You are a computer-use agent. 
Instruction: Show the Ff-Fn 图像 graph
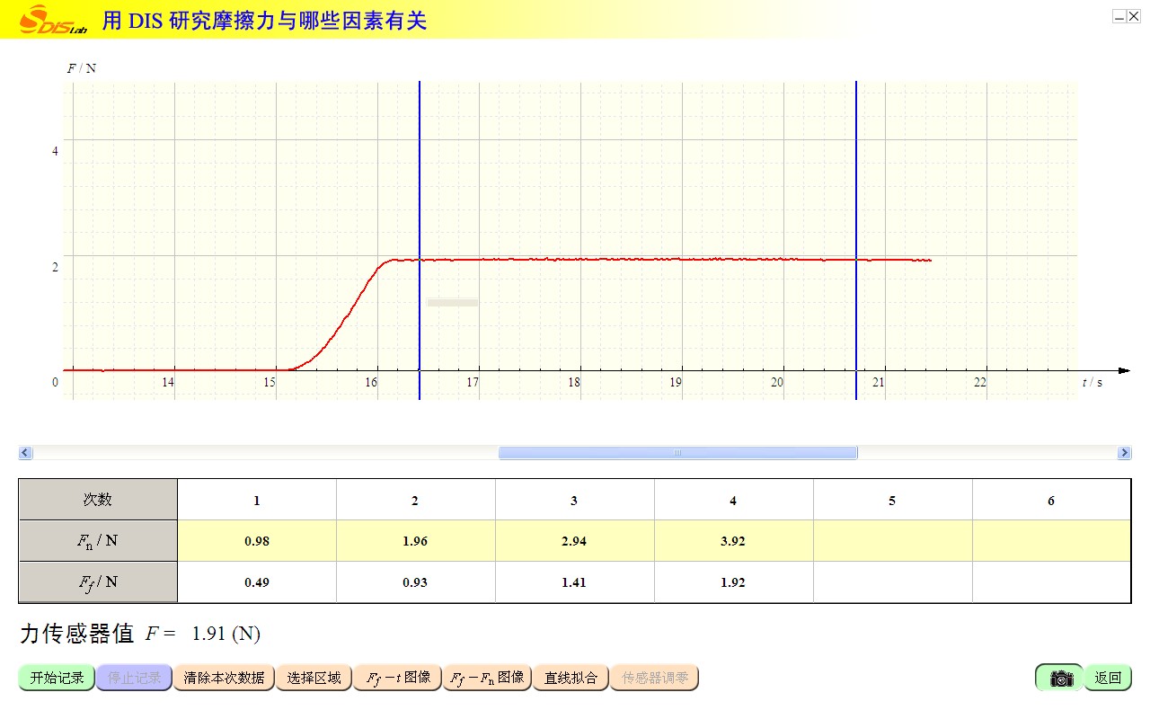click(x=488, y=678)
